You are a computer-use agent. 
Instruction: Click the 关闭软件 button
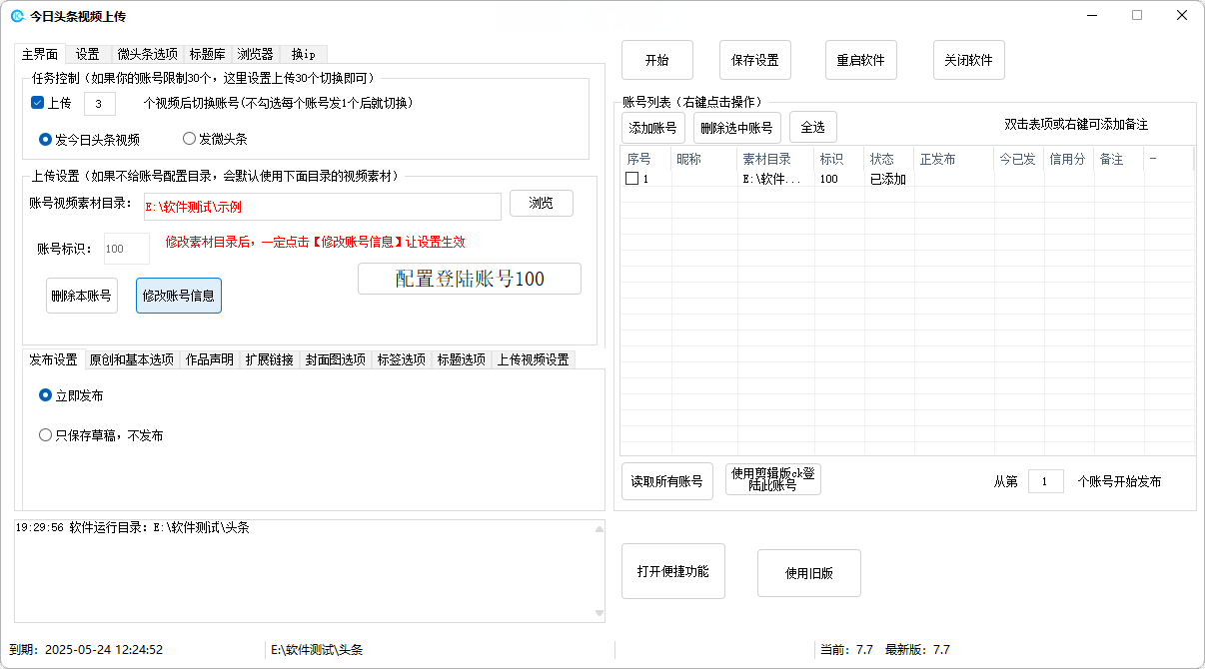pos(969,60)
